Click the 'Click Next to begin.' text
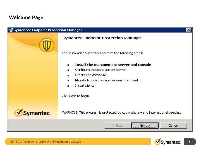The width and height of the screenshot is (201, 150). pyautogui.click(x=76, y=96)
